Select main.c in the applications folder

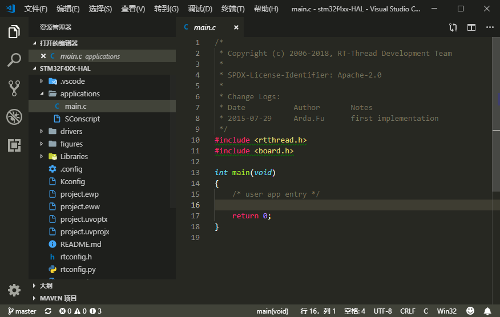[x=102, y=106]
